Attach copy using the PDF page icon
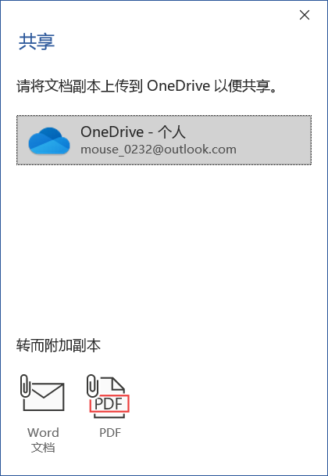Screen dimensions: 328x476 [x=109, y=396]
